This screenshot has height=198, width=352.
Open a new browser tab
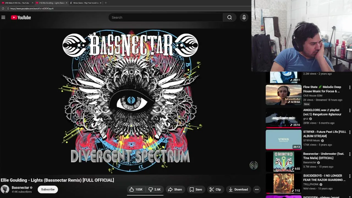point(106,3)
